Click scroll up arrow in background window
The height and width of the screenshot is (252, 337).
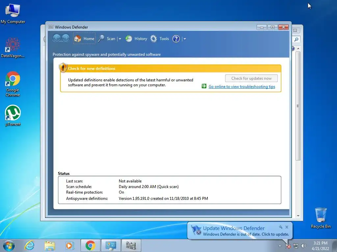coord(298,49)
